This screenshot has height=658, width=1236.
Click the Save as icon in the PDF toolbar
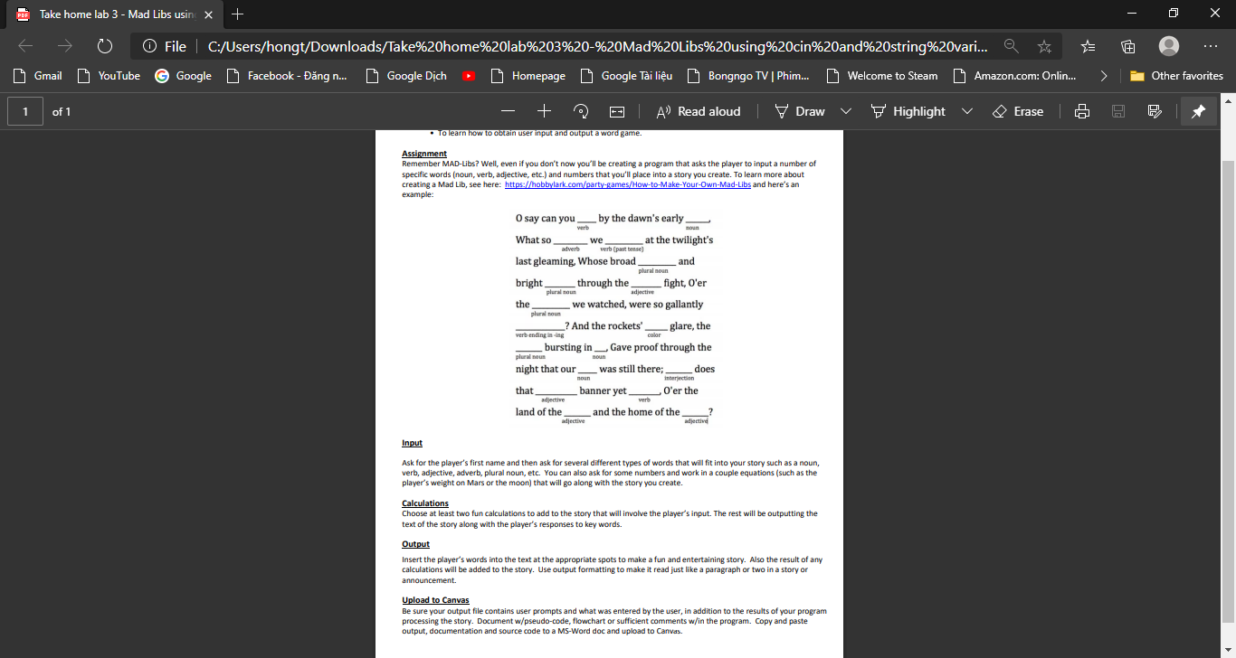[1155, 111]
